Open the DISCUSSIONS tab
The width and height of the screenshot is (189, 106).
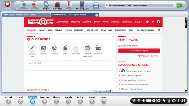(x=121, y=30)
